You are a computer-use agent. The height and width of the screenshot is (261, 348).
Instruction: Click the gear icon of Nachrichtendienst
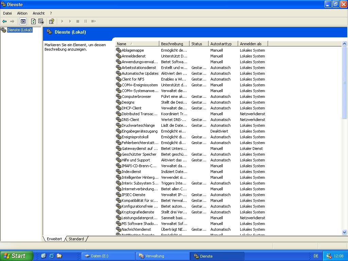119,229
